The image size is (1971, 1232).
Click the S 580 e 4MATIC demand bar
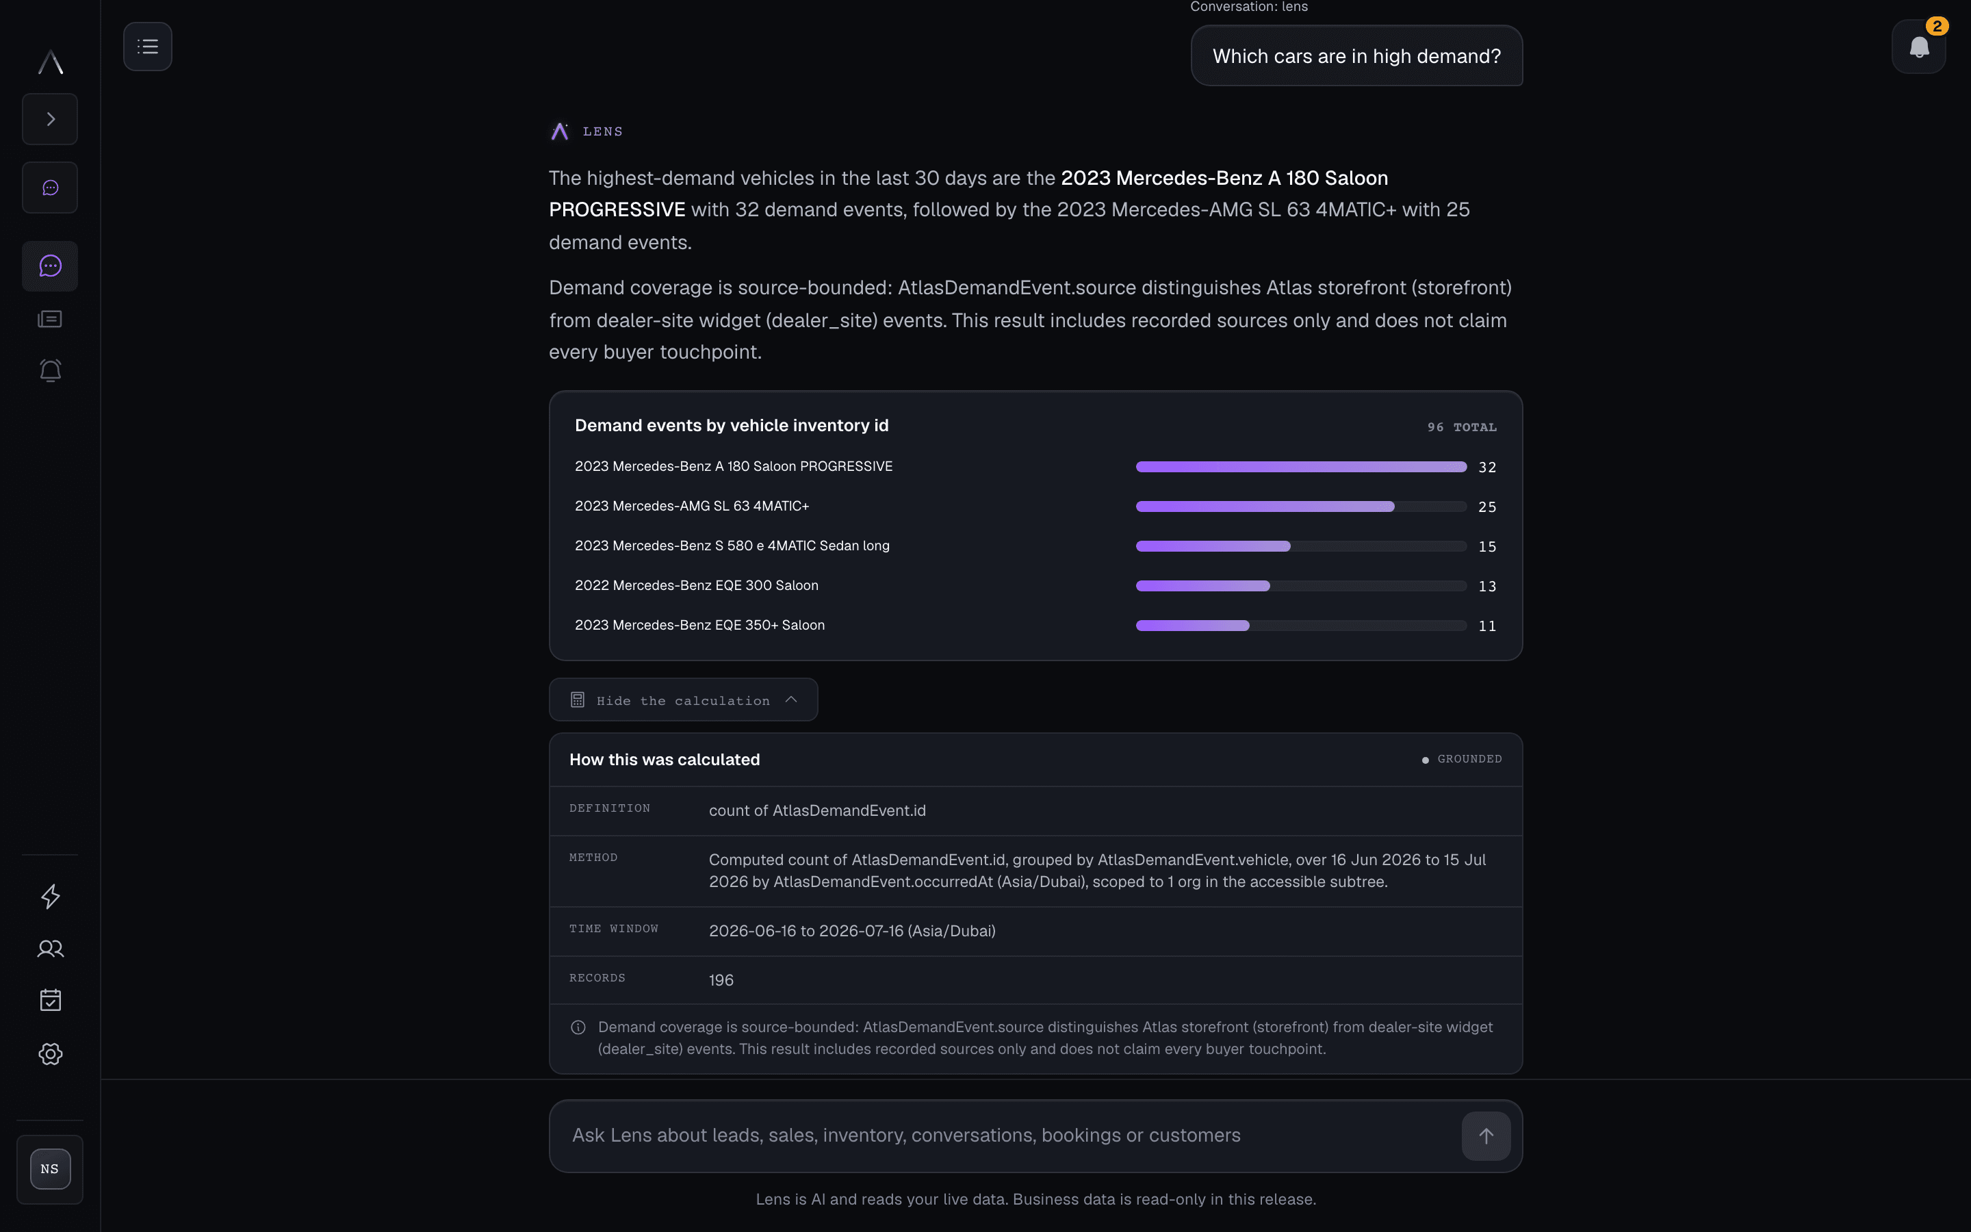tap(1301, 546)
